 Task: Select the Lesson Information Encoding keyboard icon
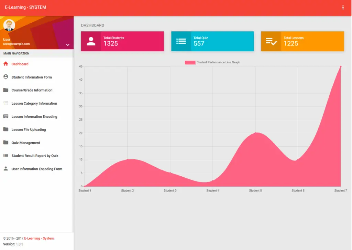click(x=5, y=116)
